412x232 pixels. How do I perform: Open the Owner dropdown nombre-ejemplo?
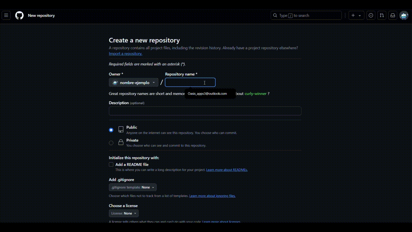pyautogui.click(x=133, y=82)
